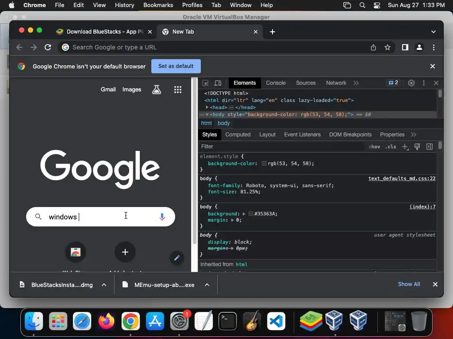Expand the head element in DOM tree
453x339 pixels.
tap(207, 107)
